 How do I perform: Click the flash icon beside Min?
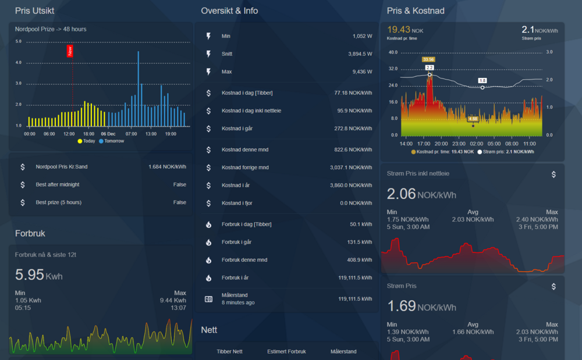pos(209,36)
